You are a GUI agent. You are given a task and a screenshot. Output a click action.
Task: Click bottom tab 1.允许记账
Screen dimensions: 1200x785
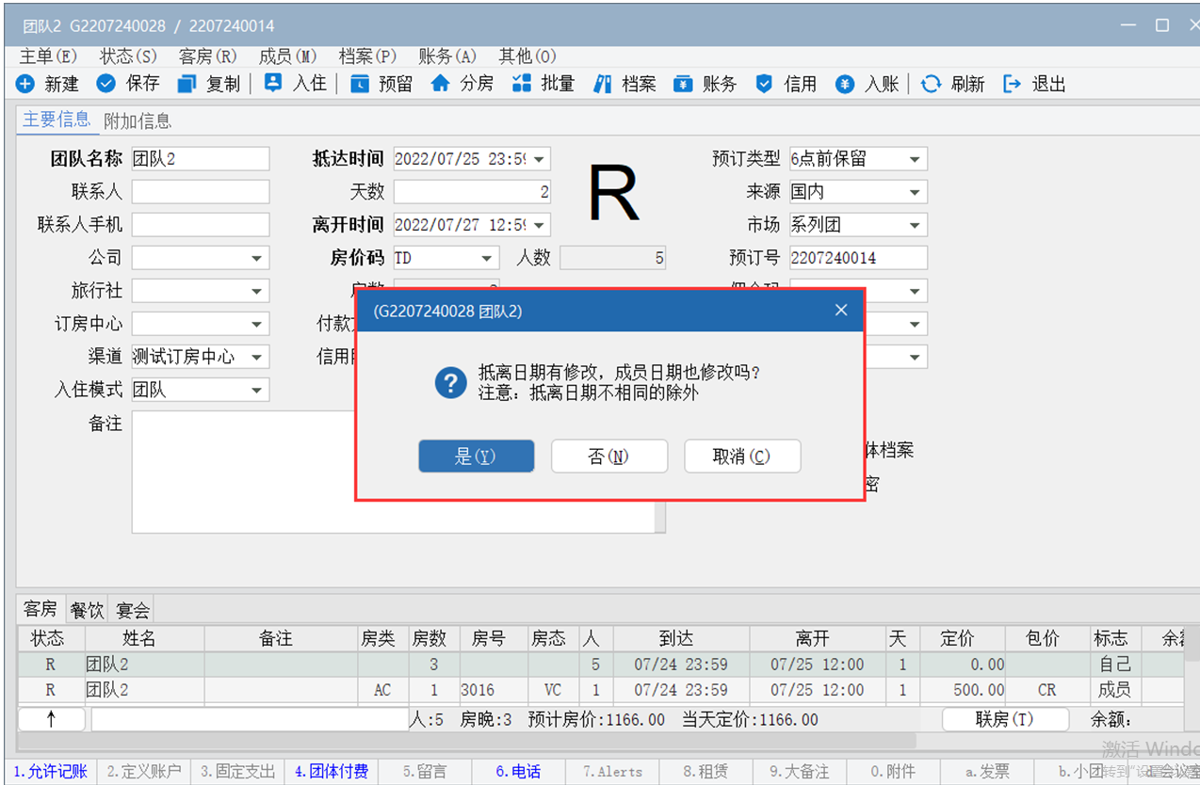point(51,772)
